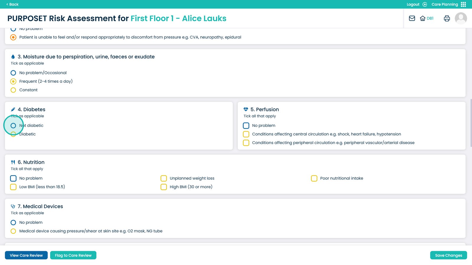The image size is (472, 265).
Task: Open the user profile avatar
Action: click(460, 18)
